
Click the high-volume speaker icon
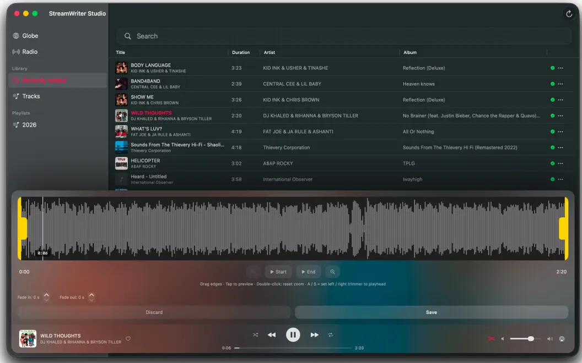549,339
